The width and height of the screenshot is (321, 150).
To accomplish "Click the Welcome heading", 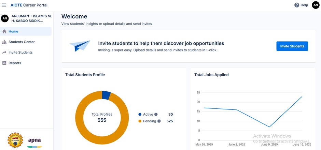I will (x=74, y=16).
